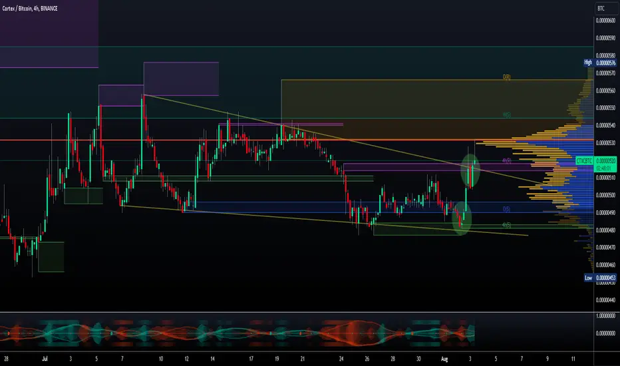Click the 24 date label on time axis

coord(341,359)
